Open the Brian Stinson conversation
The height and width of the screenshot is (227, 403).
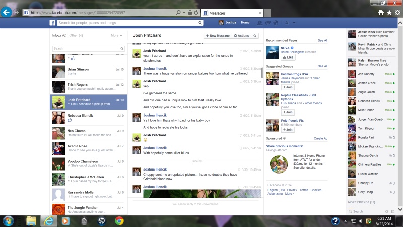pos(89,72)
